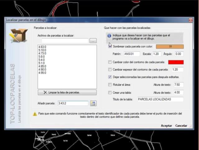
Task: Click the blue information icon
Action: (109, 36)
